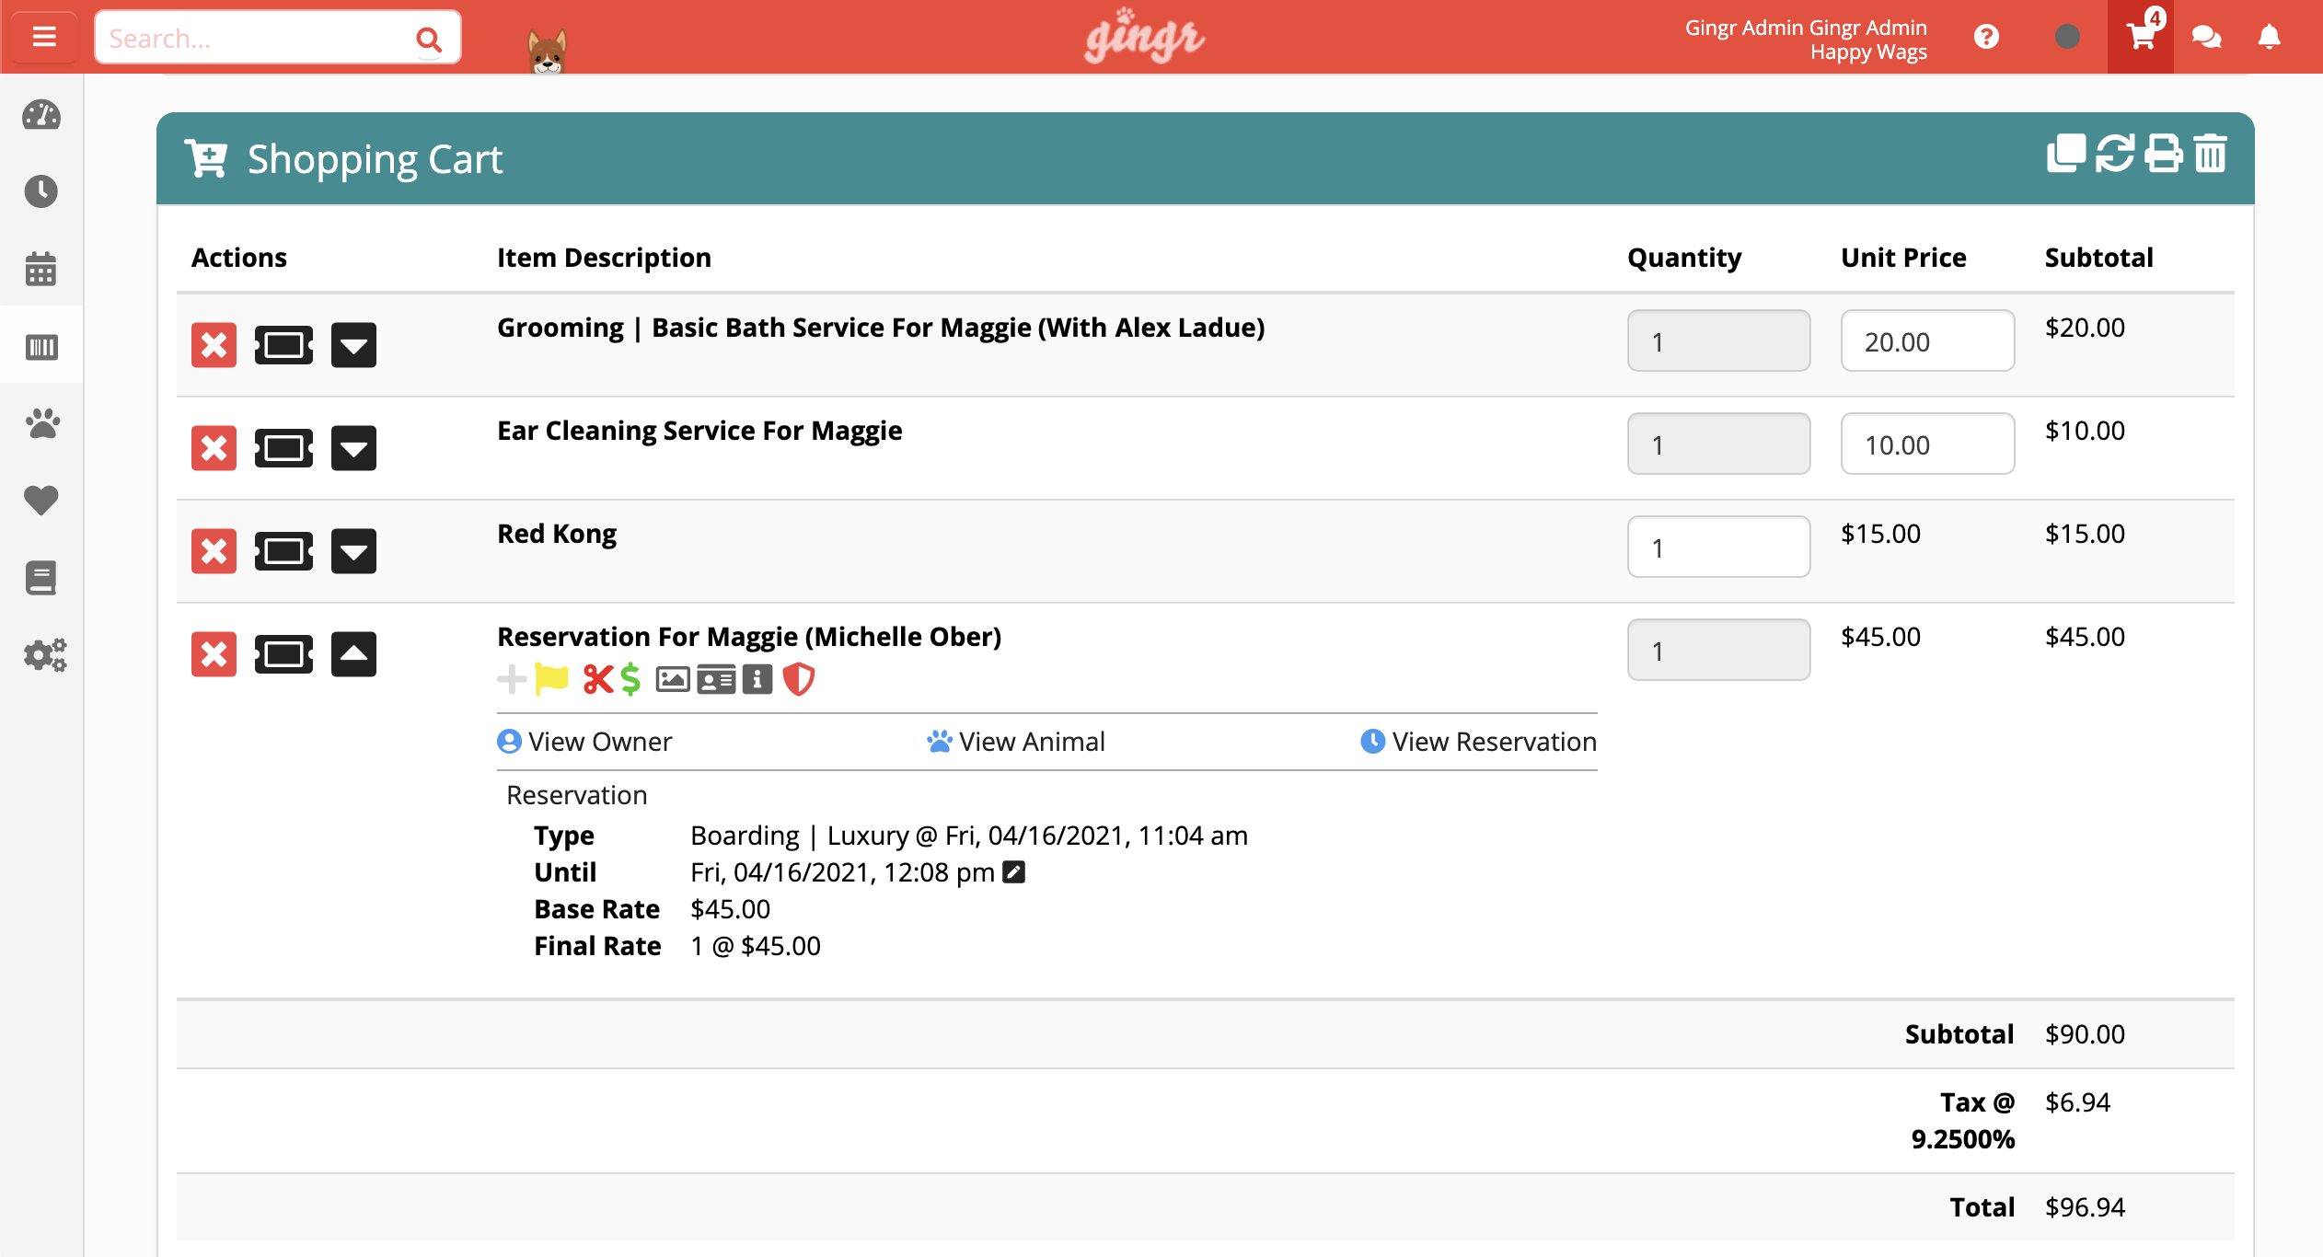Edit the quantity input field for Red Kong
The image size is (2323, 1257).
[x=1716, y=547]
